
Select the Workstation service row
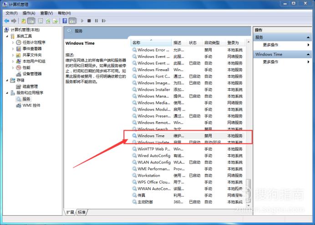[x=188, y=175]
